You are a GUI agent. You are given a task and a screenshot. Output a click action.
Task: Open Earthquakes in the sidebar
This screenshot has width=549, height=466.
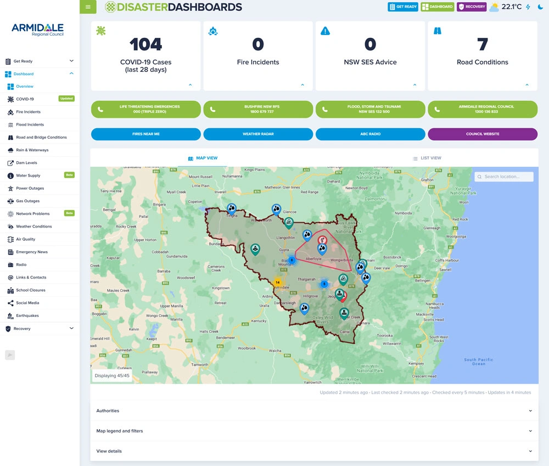pyautogui.click(x=27, y=316)
